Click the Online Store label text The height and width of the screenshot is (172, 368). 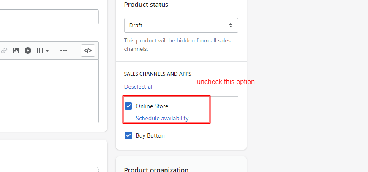[x=152, y=106]
